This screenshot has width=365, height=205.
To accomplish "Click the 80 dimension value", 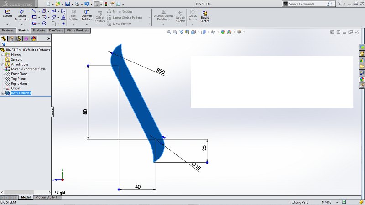I will pyautogui.click(x=85, y=112).
